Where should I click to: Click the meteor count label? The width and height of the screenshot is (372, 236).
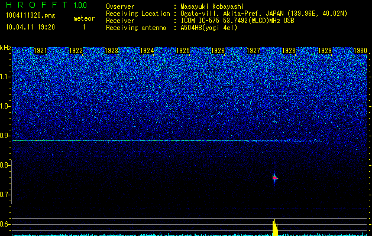84,18
